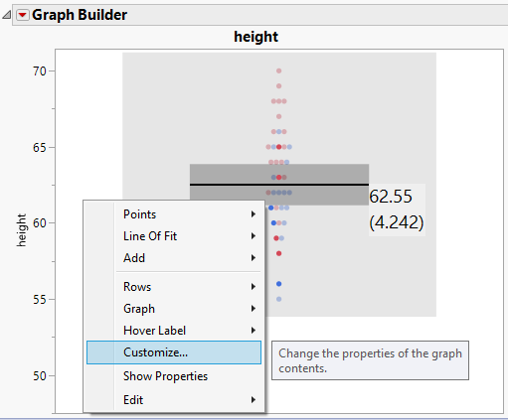The height and width of the screenshot is (420, 508).
Task: Click the height graph title
Action: point(255,37)
